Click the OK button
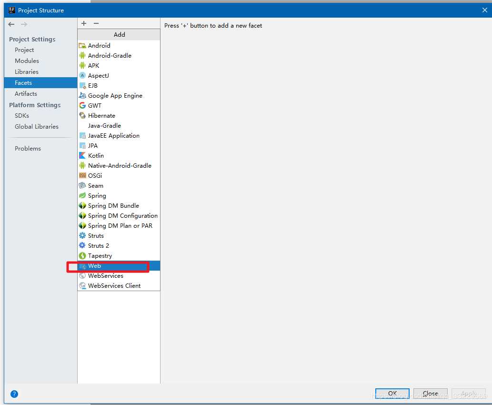The height and width of the screenshot is (405, 492). [392, 394]
